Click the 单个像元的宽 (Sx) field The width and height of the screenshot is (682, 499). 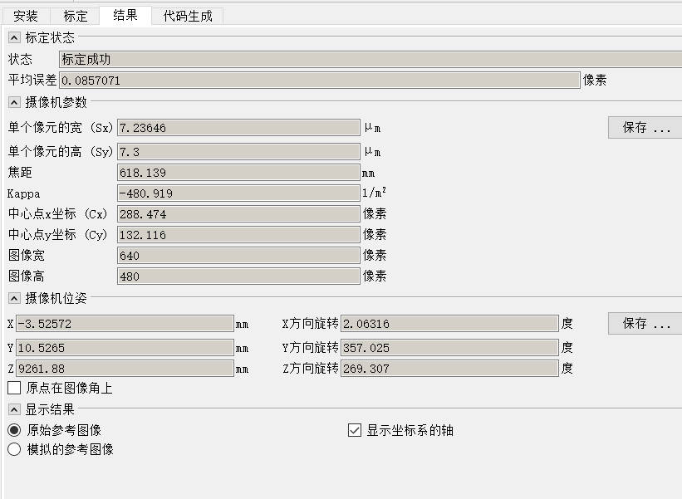pos(238,128)
